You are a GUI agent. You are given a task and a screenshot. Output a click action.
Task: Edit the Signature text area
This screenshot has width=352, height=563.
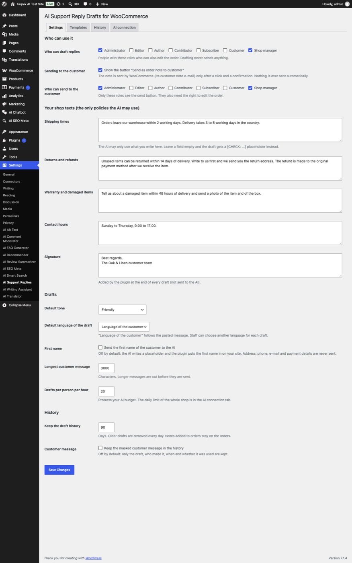(x=220, y=265)
